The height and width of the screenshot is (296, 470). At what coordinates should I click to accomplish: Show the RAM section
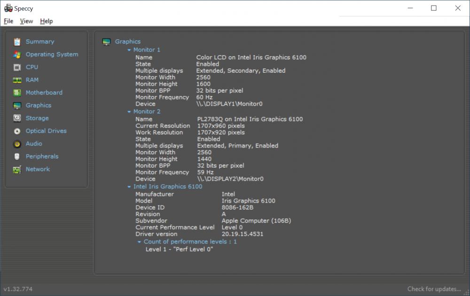pos(32,80)
